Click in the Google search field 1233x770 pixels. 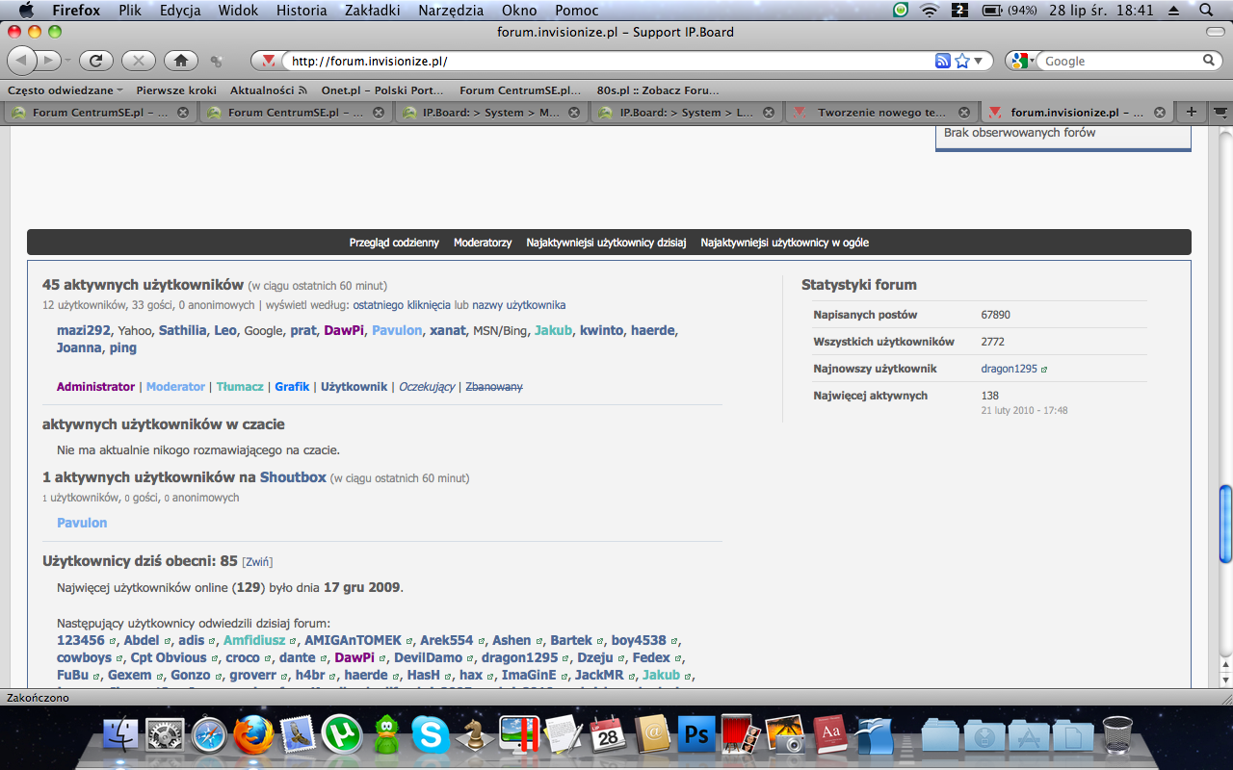point(1117,61)
